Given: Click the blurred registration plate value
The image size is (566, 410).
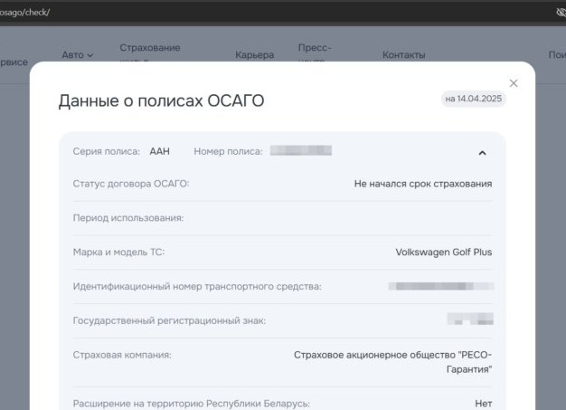Looking at the screenshot, I should pyautogui.click(x=470, y=319).
